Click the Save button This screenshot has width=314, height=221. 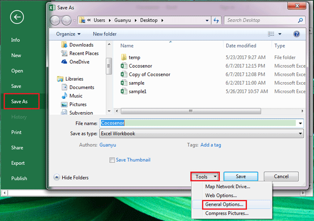pos(240,176)
